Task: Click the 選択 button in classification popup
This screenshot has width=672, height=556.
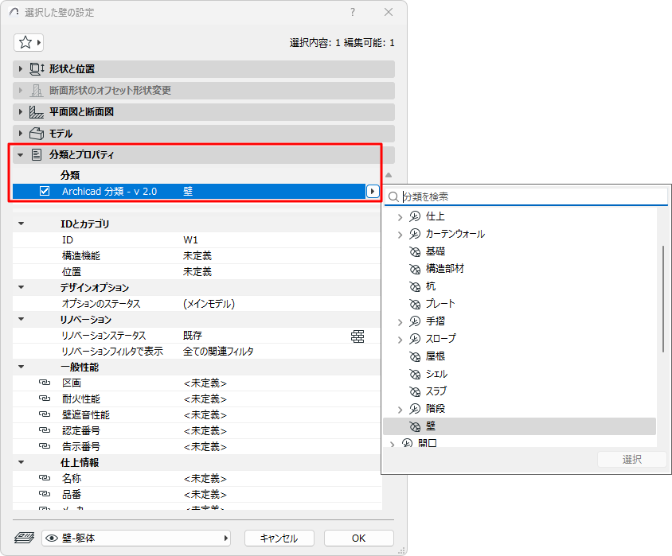Action: tap(632, 459)
